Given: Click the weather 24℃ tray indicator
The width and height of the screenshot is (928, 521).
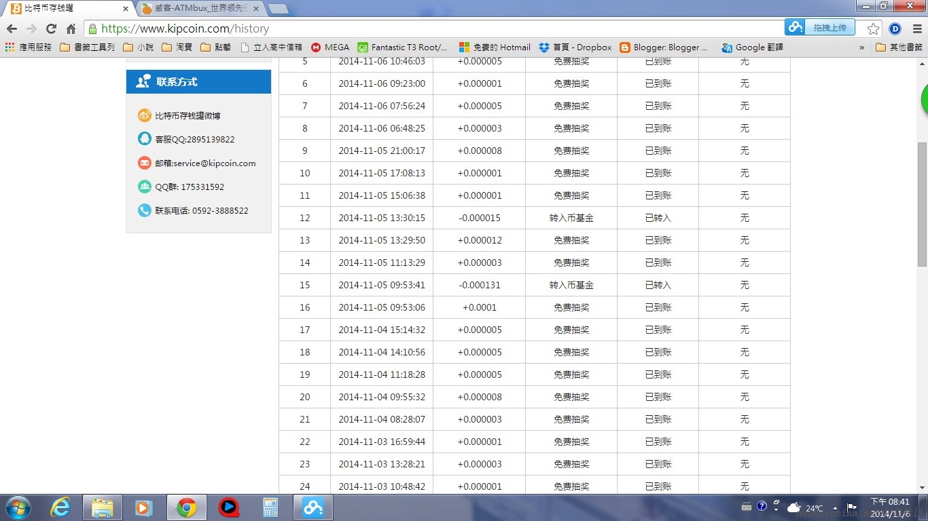Looking at the screenshot, I should [x=805, y=507].
